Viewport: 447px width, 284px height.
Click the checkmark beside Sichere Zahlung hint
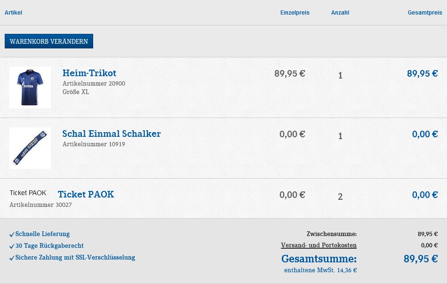(x=12, y=257)
